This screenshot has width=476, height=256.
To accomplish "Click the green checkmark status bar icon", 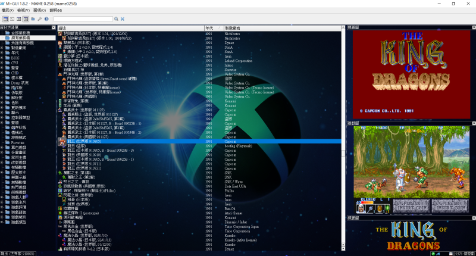I will pyautogui.click(x=433, y=254).
